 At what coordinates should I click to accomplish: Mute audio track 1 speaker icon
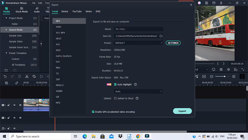pyautogui.click(x=15, y=128)
